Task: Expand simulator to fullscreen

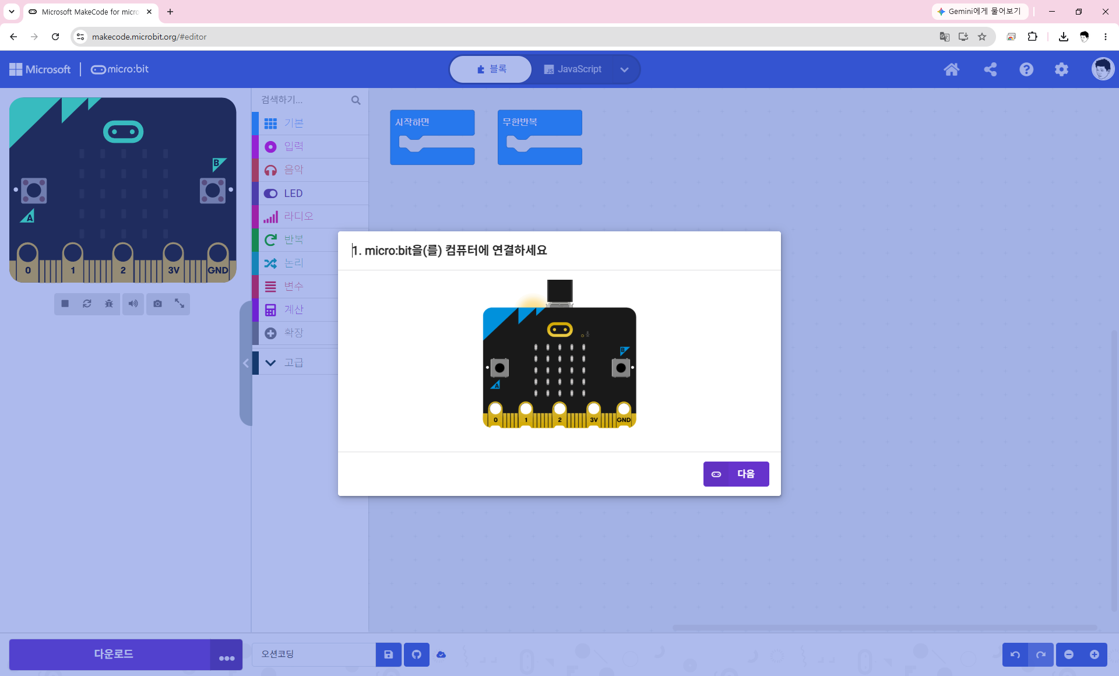Action: [180, 304]
